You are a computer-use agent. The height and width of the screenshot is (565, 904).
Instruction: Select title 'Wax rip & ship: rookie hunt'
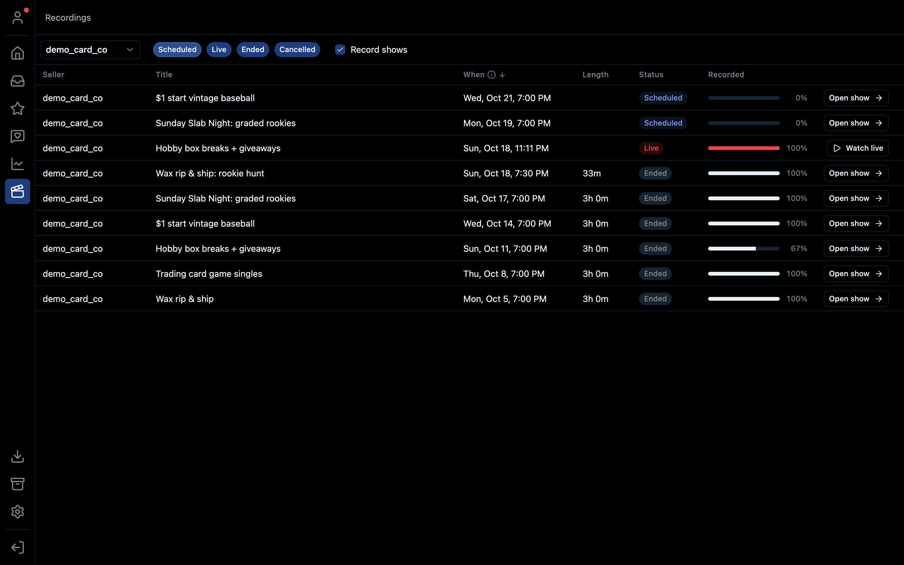tap(210, 173)
